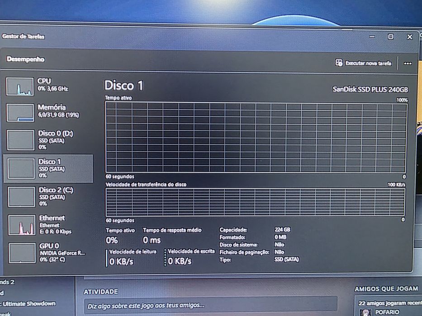Click the 22 amigos jogaram text in Steam

click(390, 303)
